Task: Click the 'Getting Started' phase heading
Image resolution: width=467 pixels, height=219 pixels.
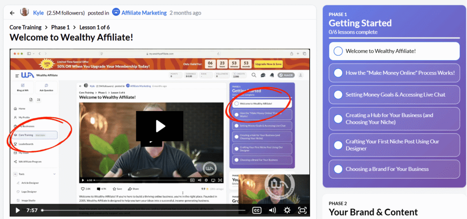Action: click(x=360, y=23)
